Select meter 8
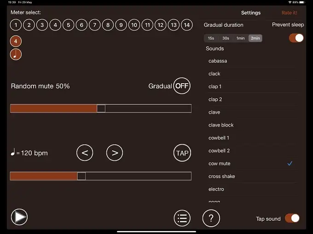313x234 pixels. pyautogui.click(x=108, y=25)
